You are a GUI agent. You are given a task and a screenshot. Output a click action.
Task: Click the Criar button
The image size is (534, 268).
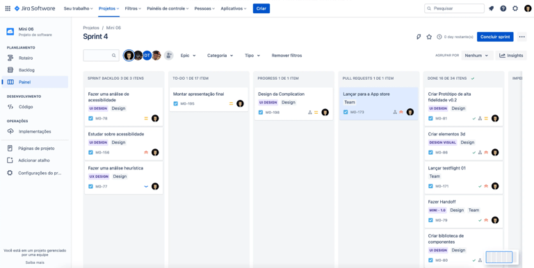(261, 8)
